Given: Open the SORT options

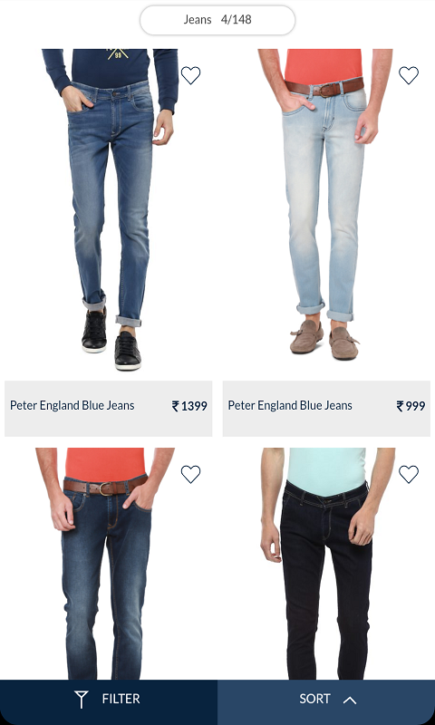Looking at the screenshot, I should pos(326,699).
